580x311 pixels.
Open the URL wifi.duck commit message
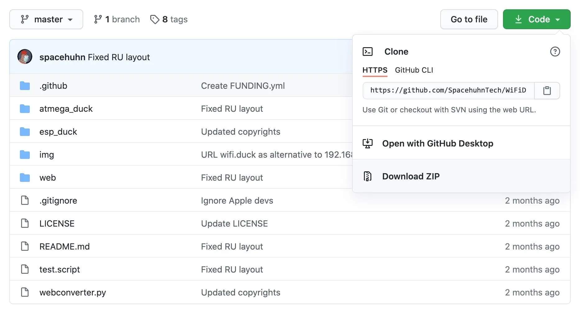(x=277, y=155)
